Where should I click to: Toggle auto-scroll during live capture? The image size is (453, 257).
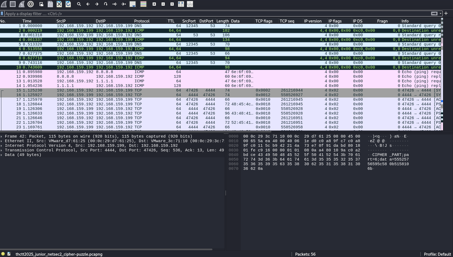(x=133, y=4)
